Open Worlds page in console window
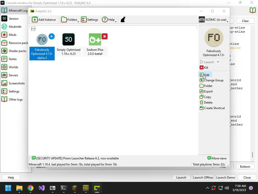 14,67
